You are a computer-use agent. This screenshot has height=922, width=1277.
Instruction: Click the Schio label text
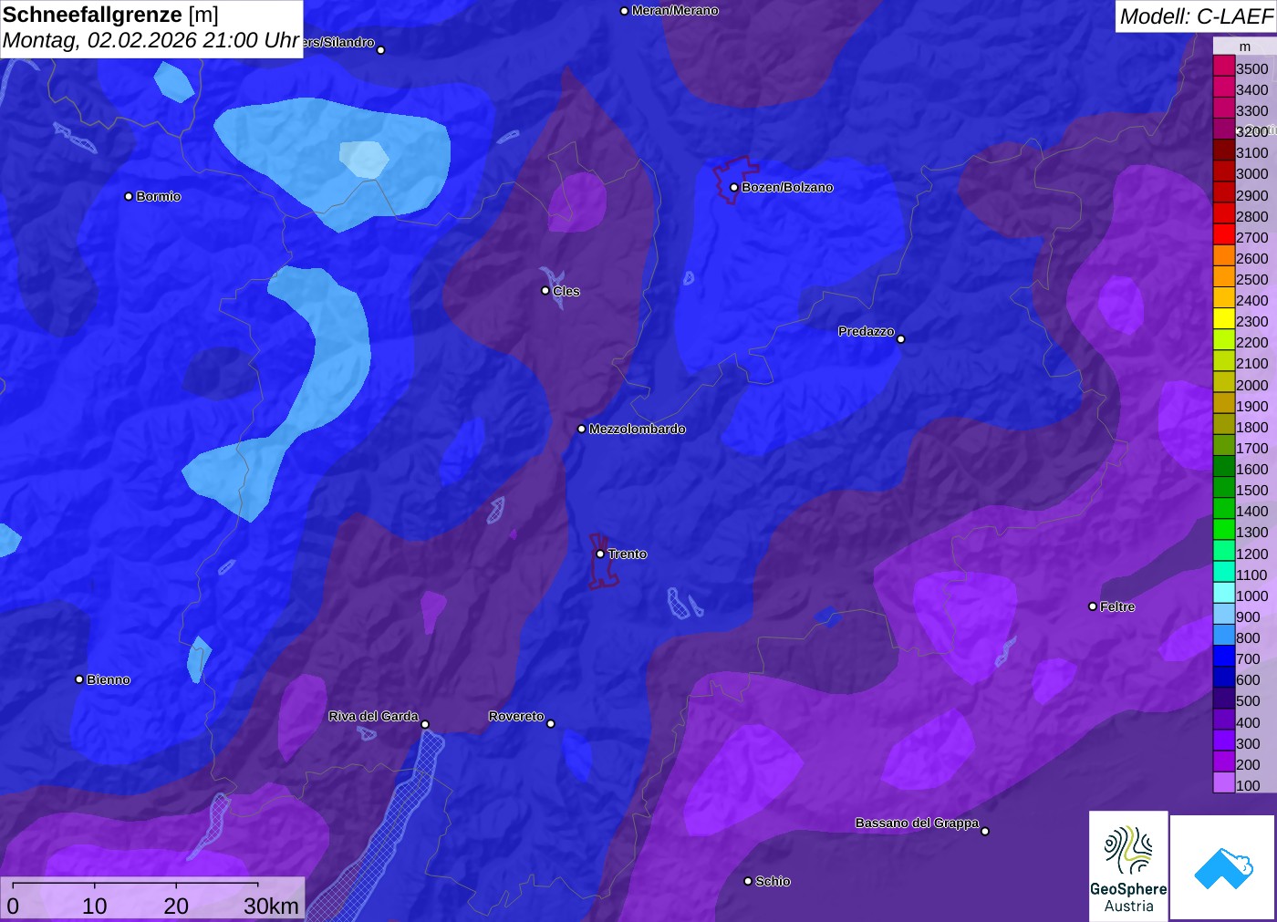(773, 881)
